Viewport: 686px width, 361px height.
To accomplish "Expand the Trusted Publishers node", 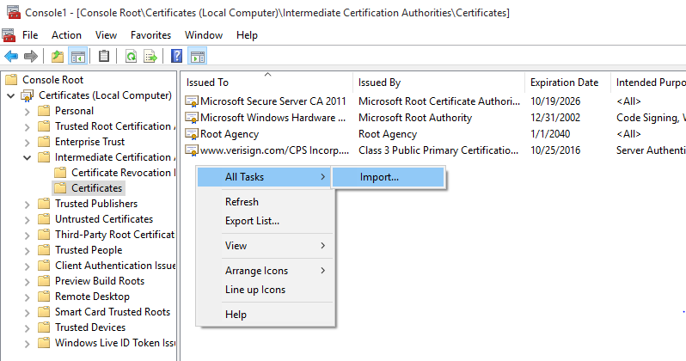I will [28, 205].
